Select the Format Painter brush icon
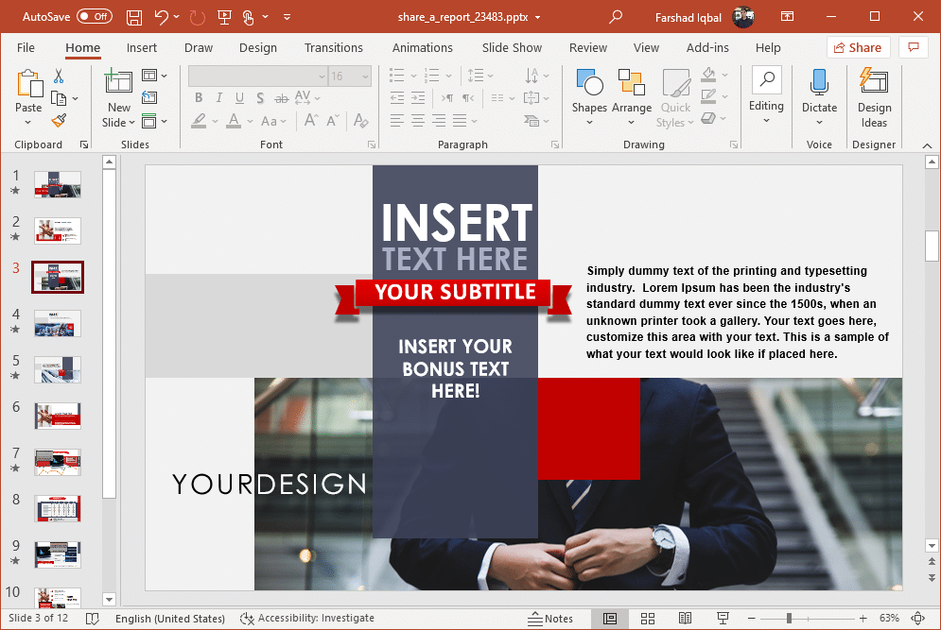Image resolution: width=941 pixels, height=630 pixels. click(59, 120)
